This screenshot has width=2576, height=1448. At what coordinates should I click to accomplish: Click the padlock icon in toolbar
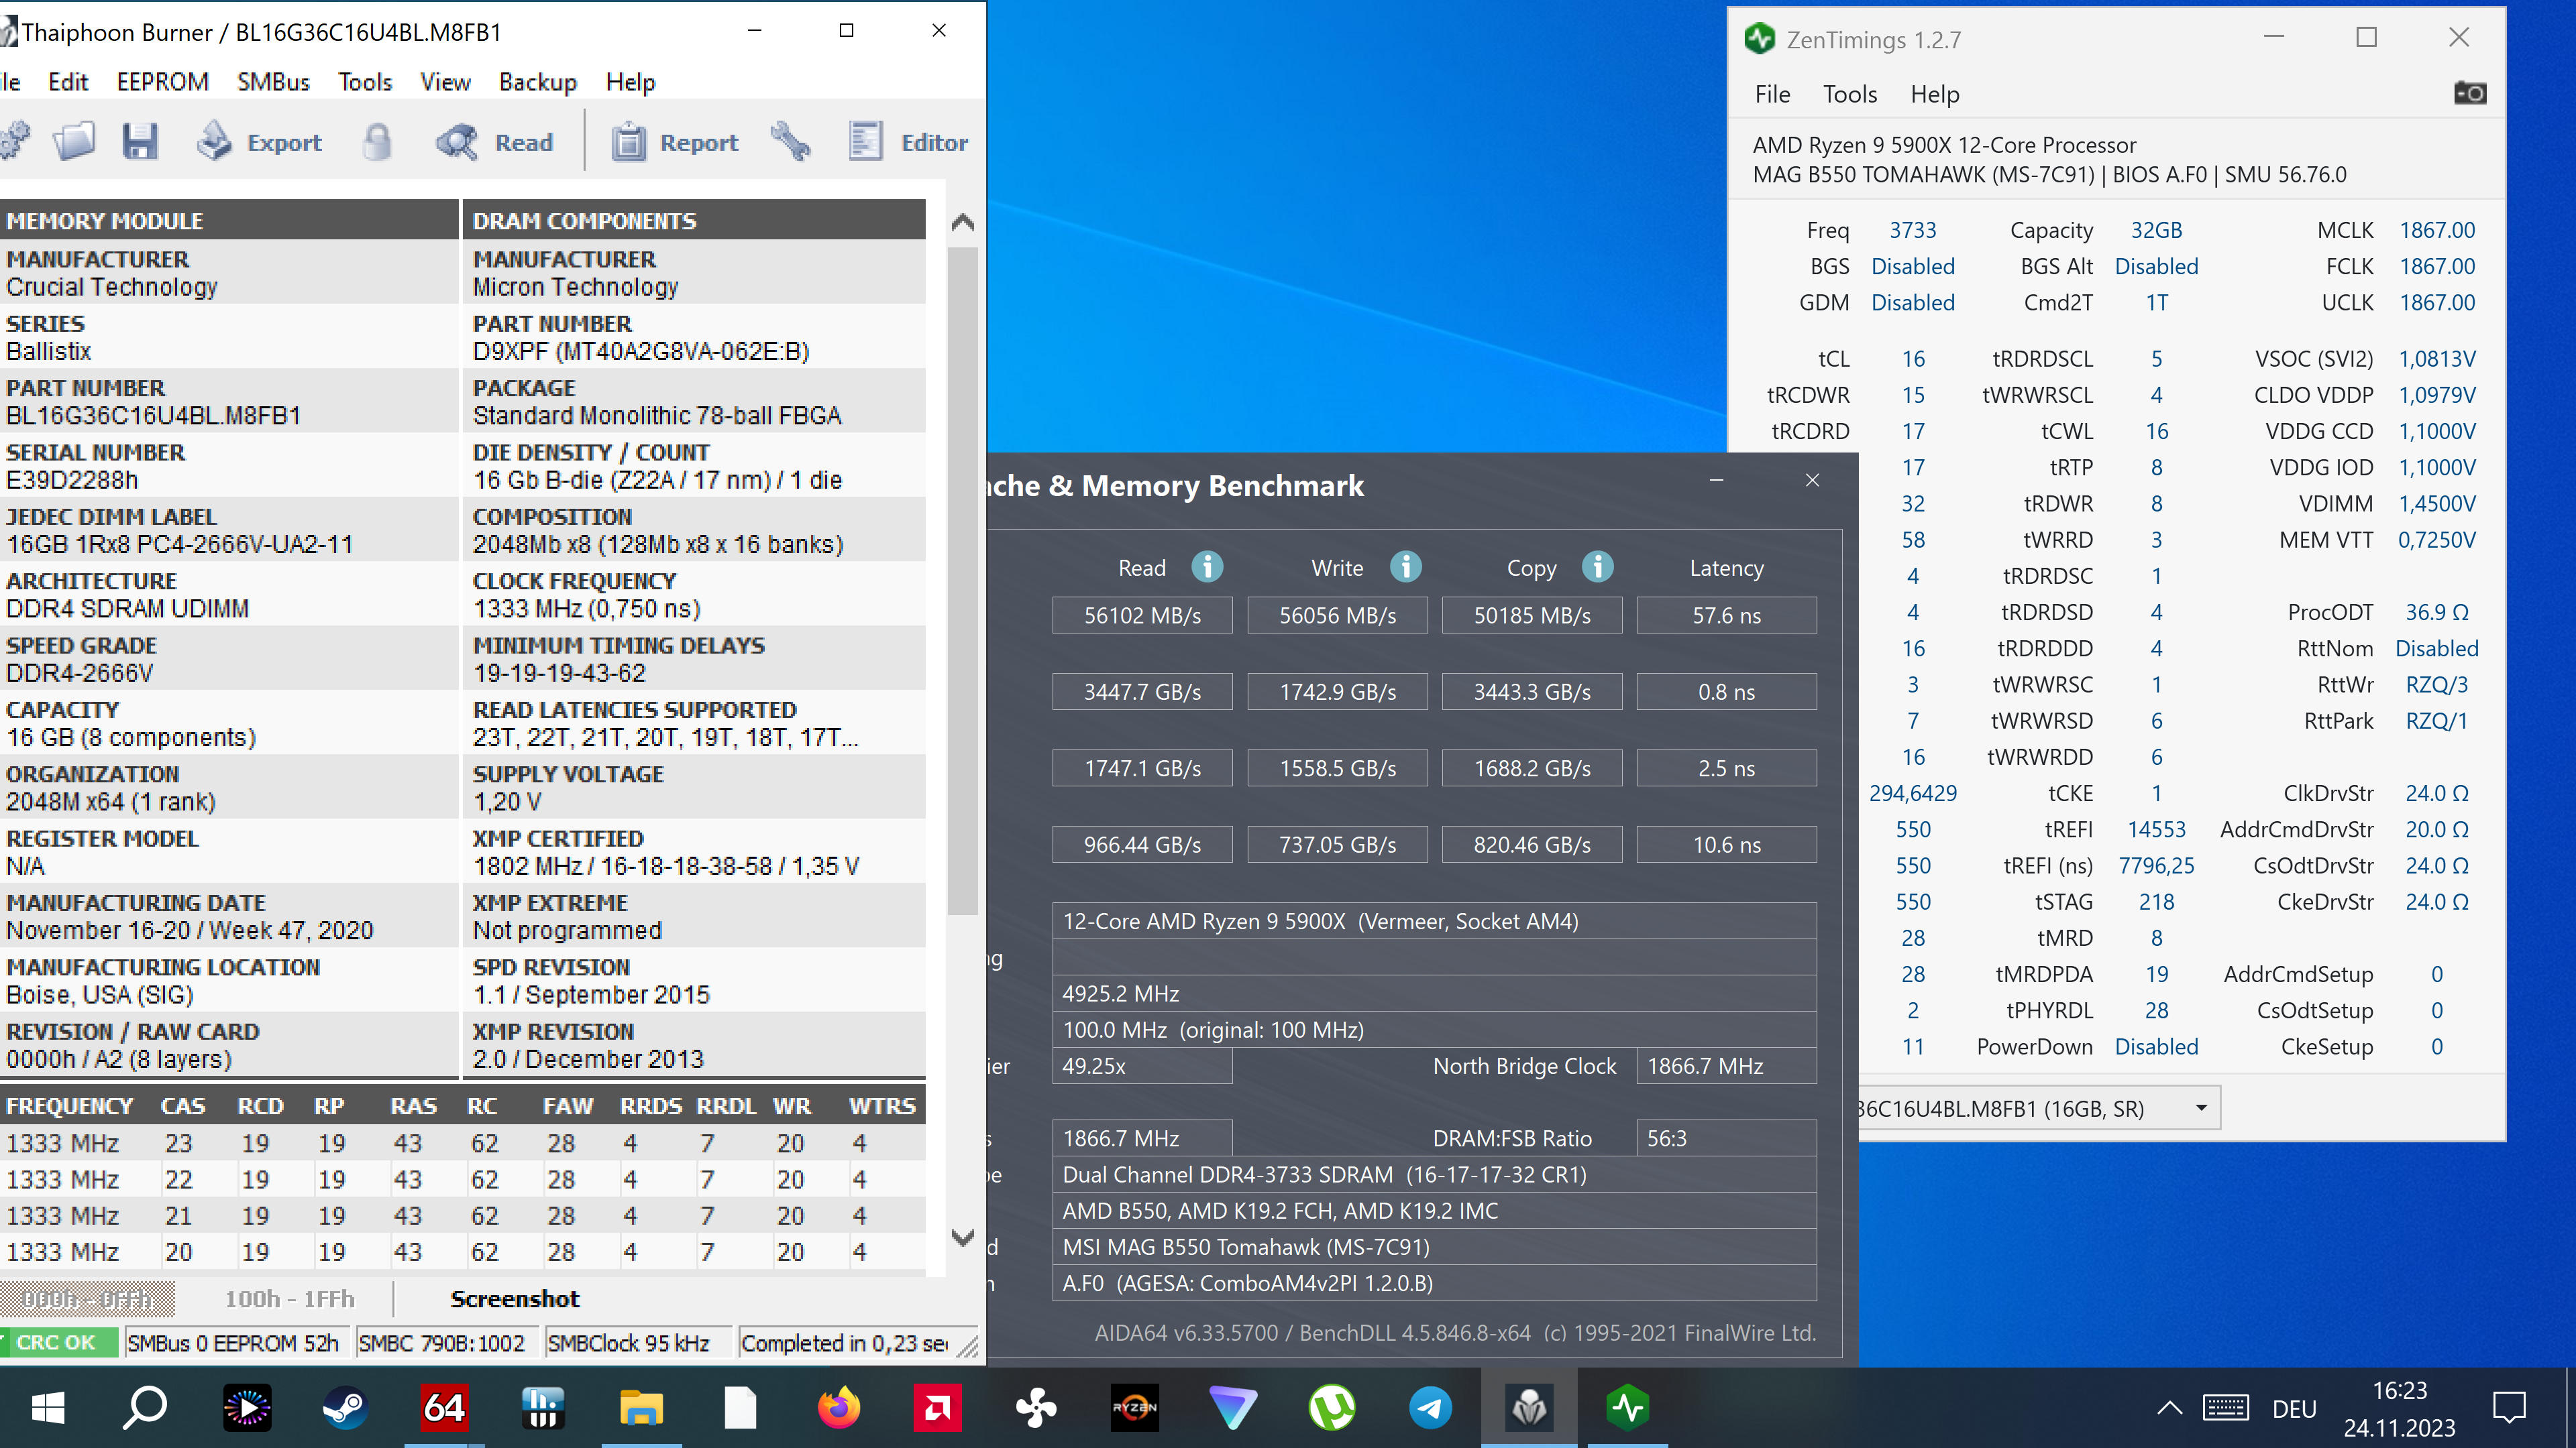pyautogui.click(x=377, y=143)
